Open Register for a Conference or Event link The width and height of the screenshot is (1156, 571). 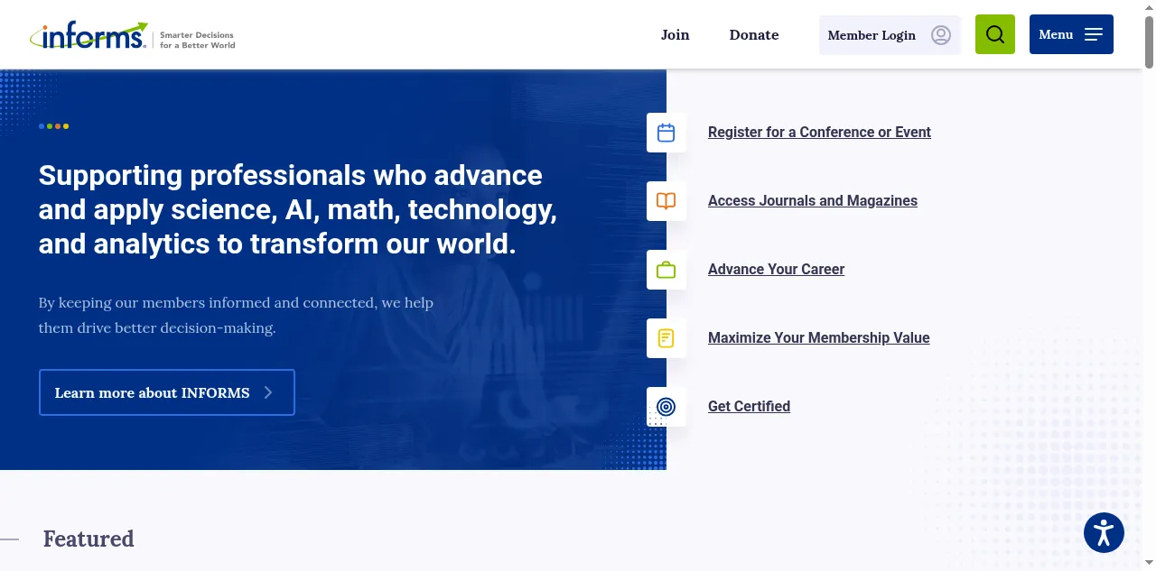coord(819,133)
